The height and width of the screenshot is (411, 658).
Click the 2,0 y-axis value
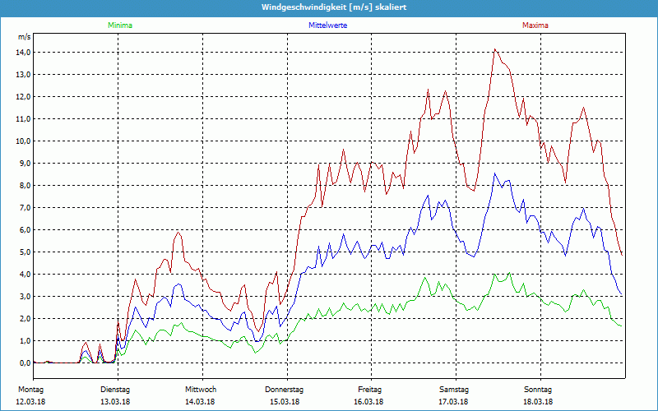[x=25, y=319]
